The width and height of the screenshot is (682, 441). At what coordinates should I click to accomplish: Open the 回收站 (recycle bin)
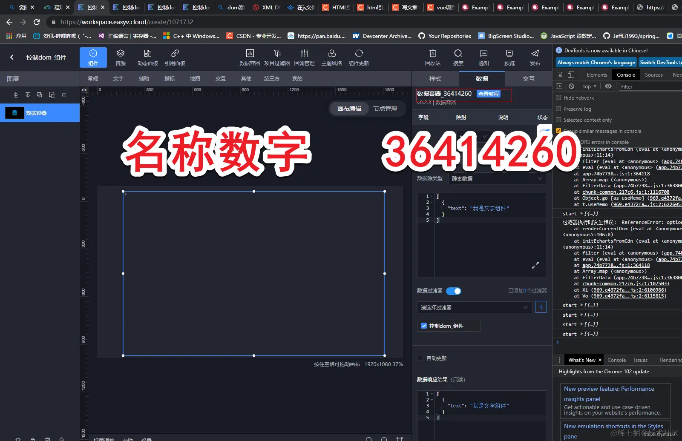pos(432,57)
